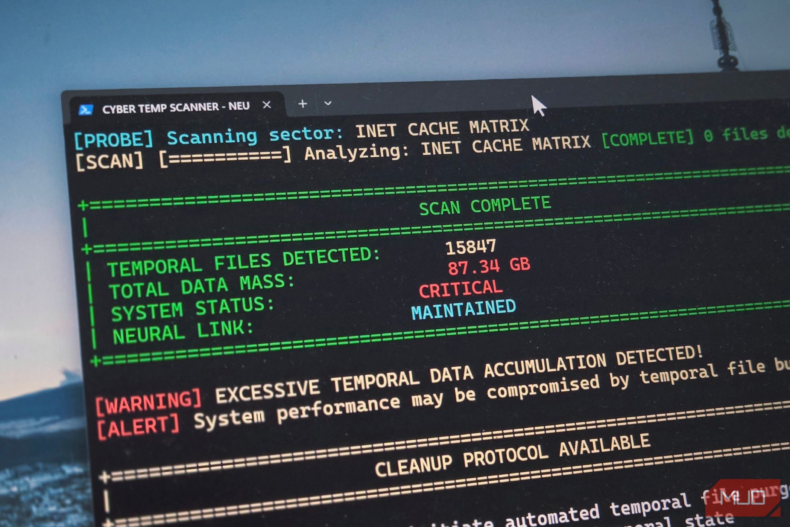
Task: Click CLEANUP PROTOCOL AVAILABLE heading
Action: click(512, 456)
